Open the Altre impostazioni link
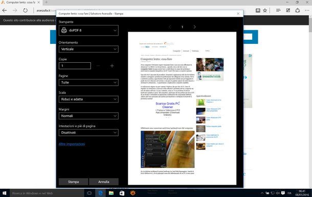The width and height of the screenshot is (312, 197). (72, 144)
